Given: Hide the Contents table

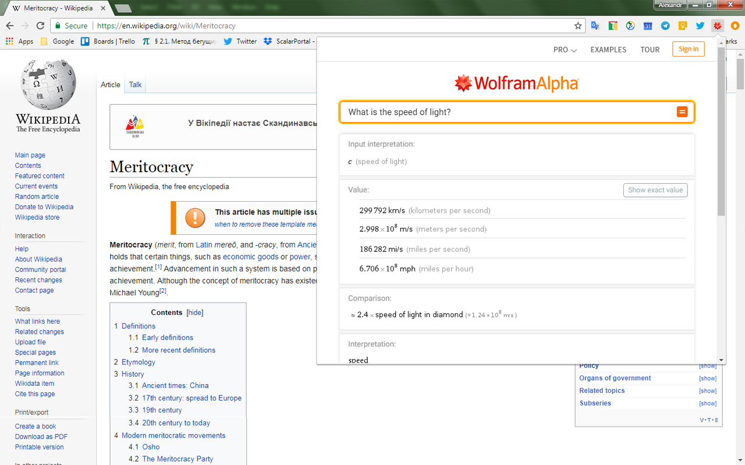Looking at the screenshot, I should click(x=195, y=313).
